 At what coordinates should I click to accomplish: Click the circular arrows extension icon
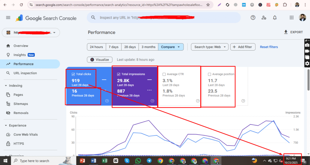point(228,5)
